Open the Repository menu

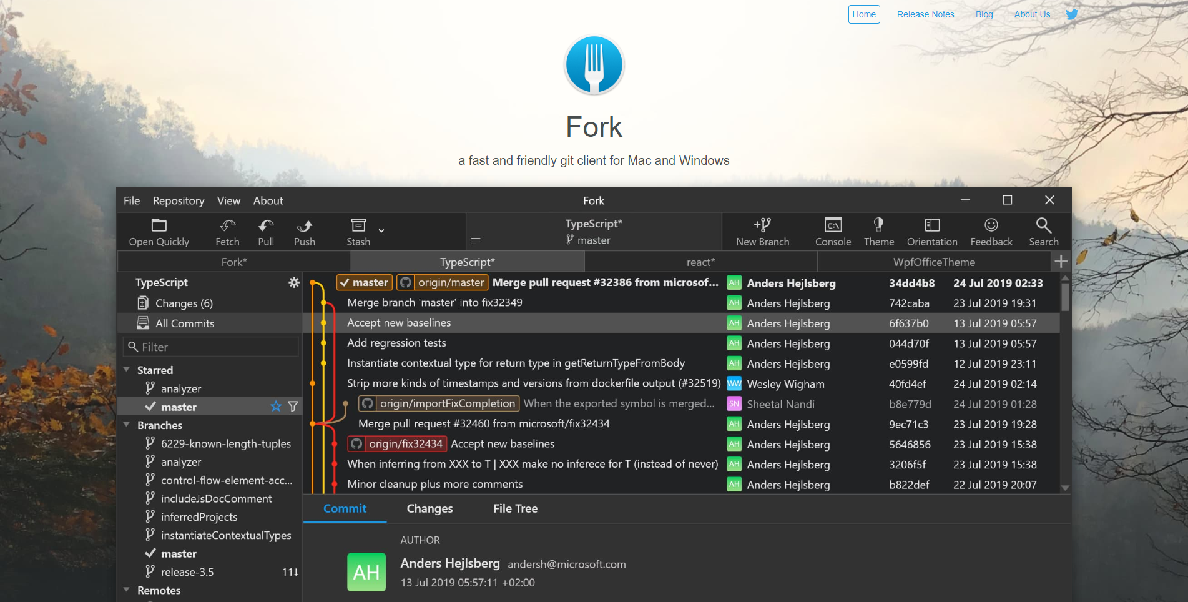click(179, 200)
